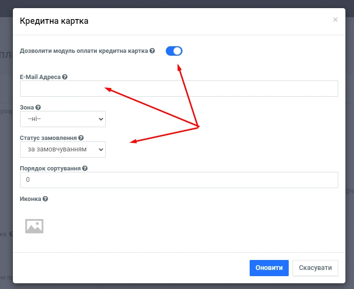Select the Иконка image placeholder
The image size is (354, 289).
coord(34,226)
